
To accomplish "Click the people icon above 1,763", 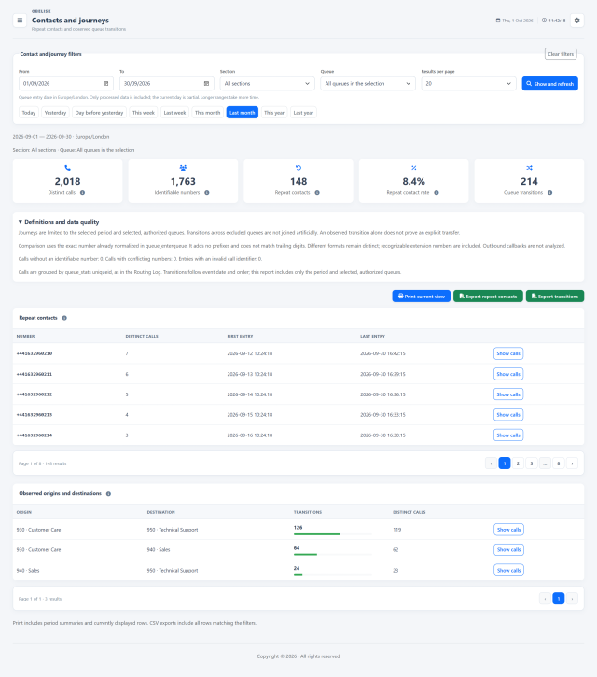I will (183, 168).
